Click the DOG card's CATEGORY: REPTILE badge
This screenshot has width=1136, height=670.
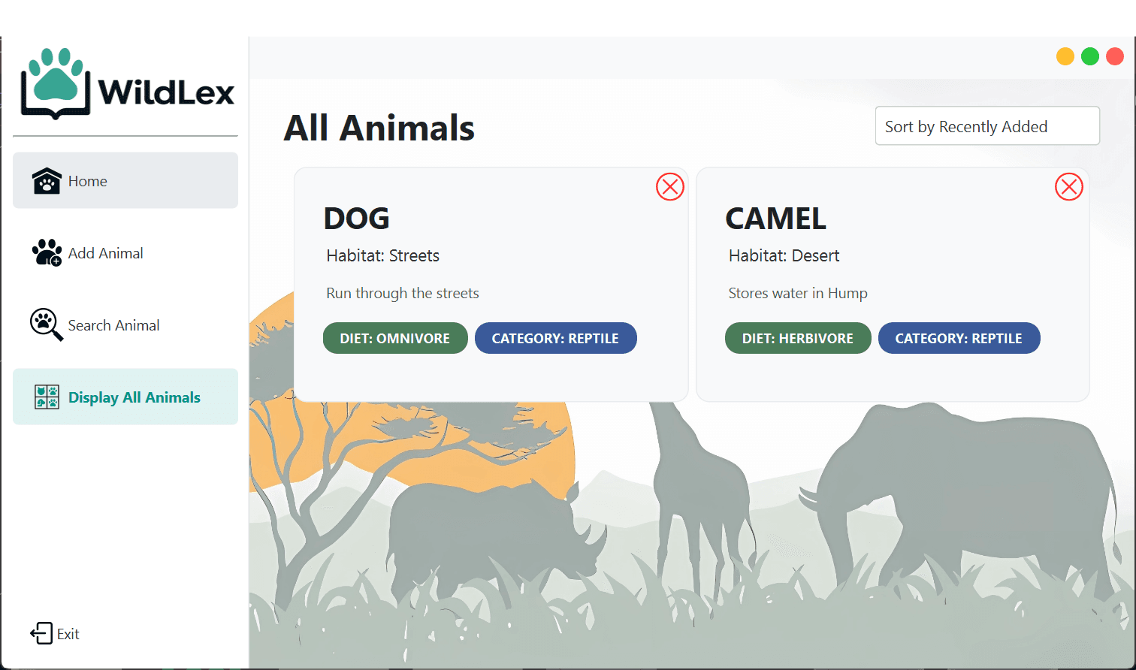tap(555, 338)
